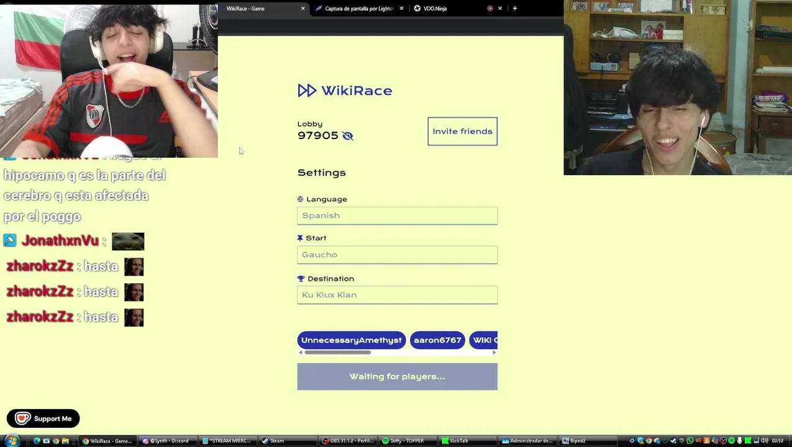Click the JonathxnVu chat emote image

[x=128, y=241]
